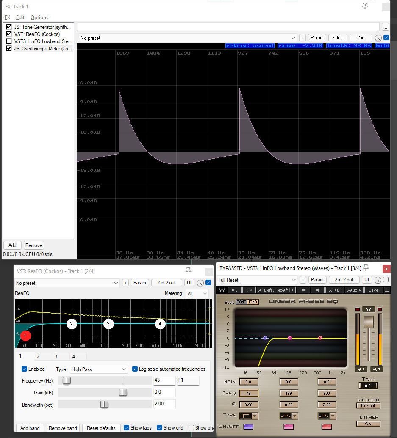The width and height of the screenshot is (397, 438).
Task: Uncheck the Enabled box for band 1
Action: (x=24, y=369)
